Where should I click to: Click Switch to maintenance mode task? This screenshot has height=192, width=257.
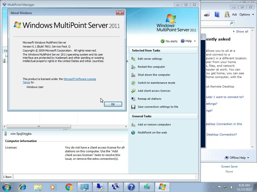click(156, 83)
